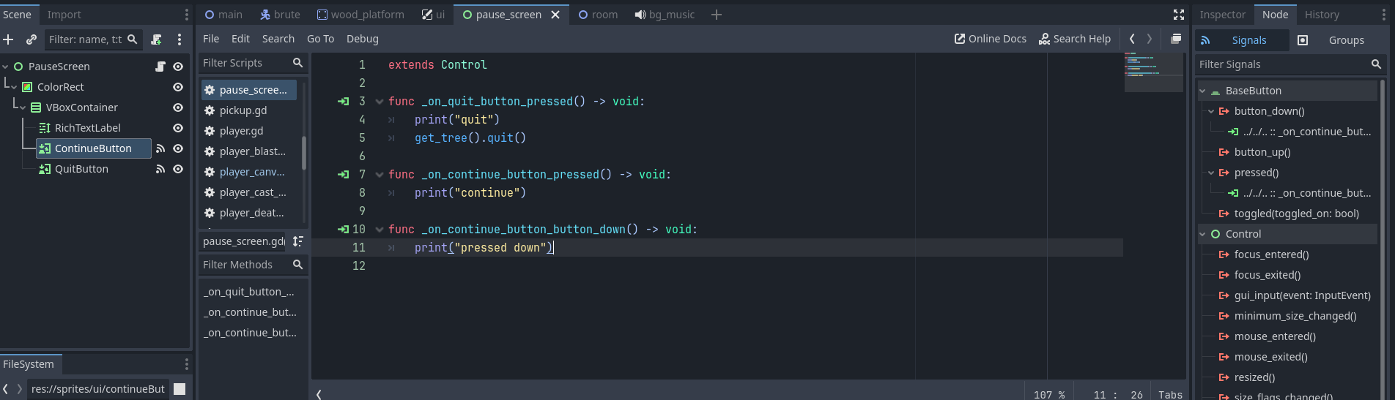
Task: Close the pause_screen scene tab
Action: [x=555, y=15]
